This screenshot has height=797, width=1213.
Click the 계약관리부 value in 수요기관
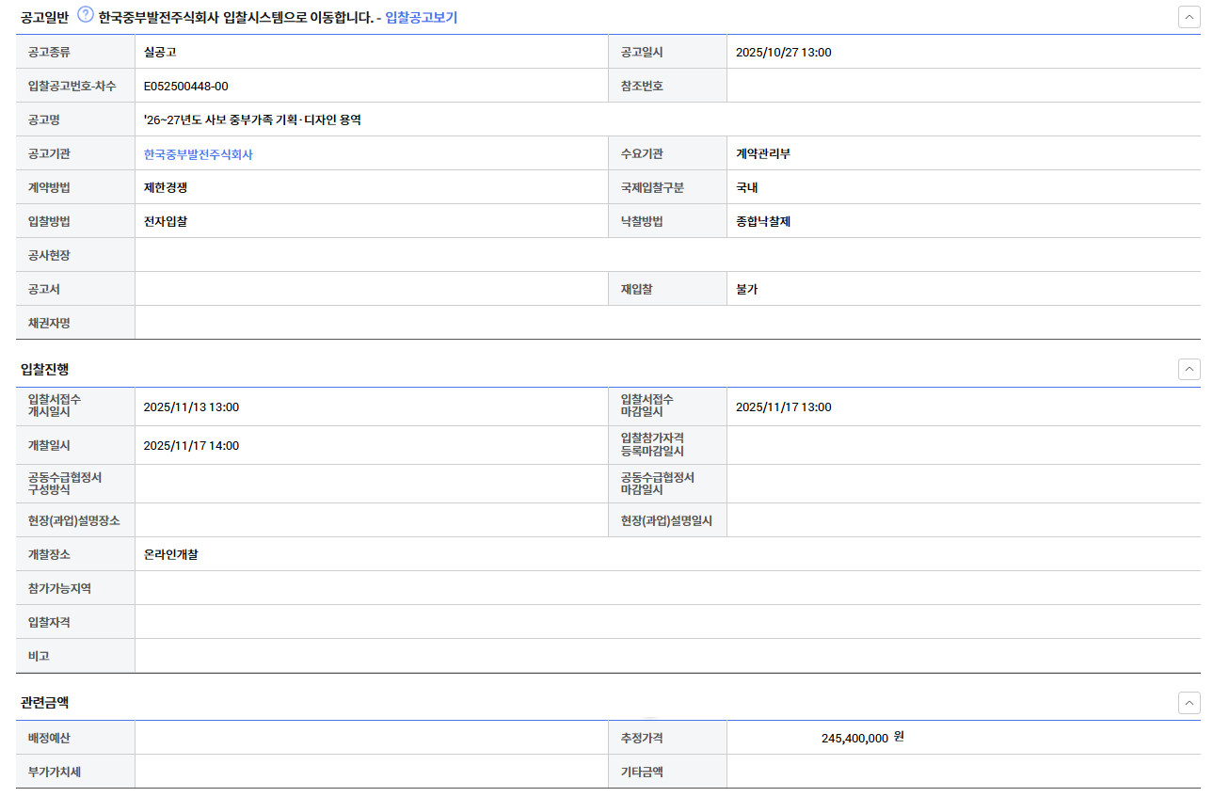coord(762,154)
